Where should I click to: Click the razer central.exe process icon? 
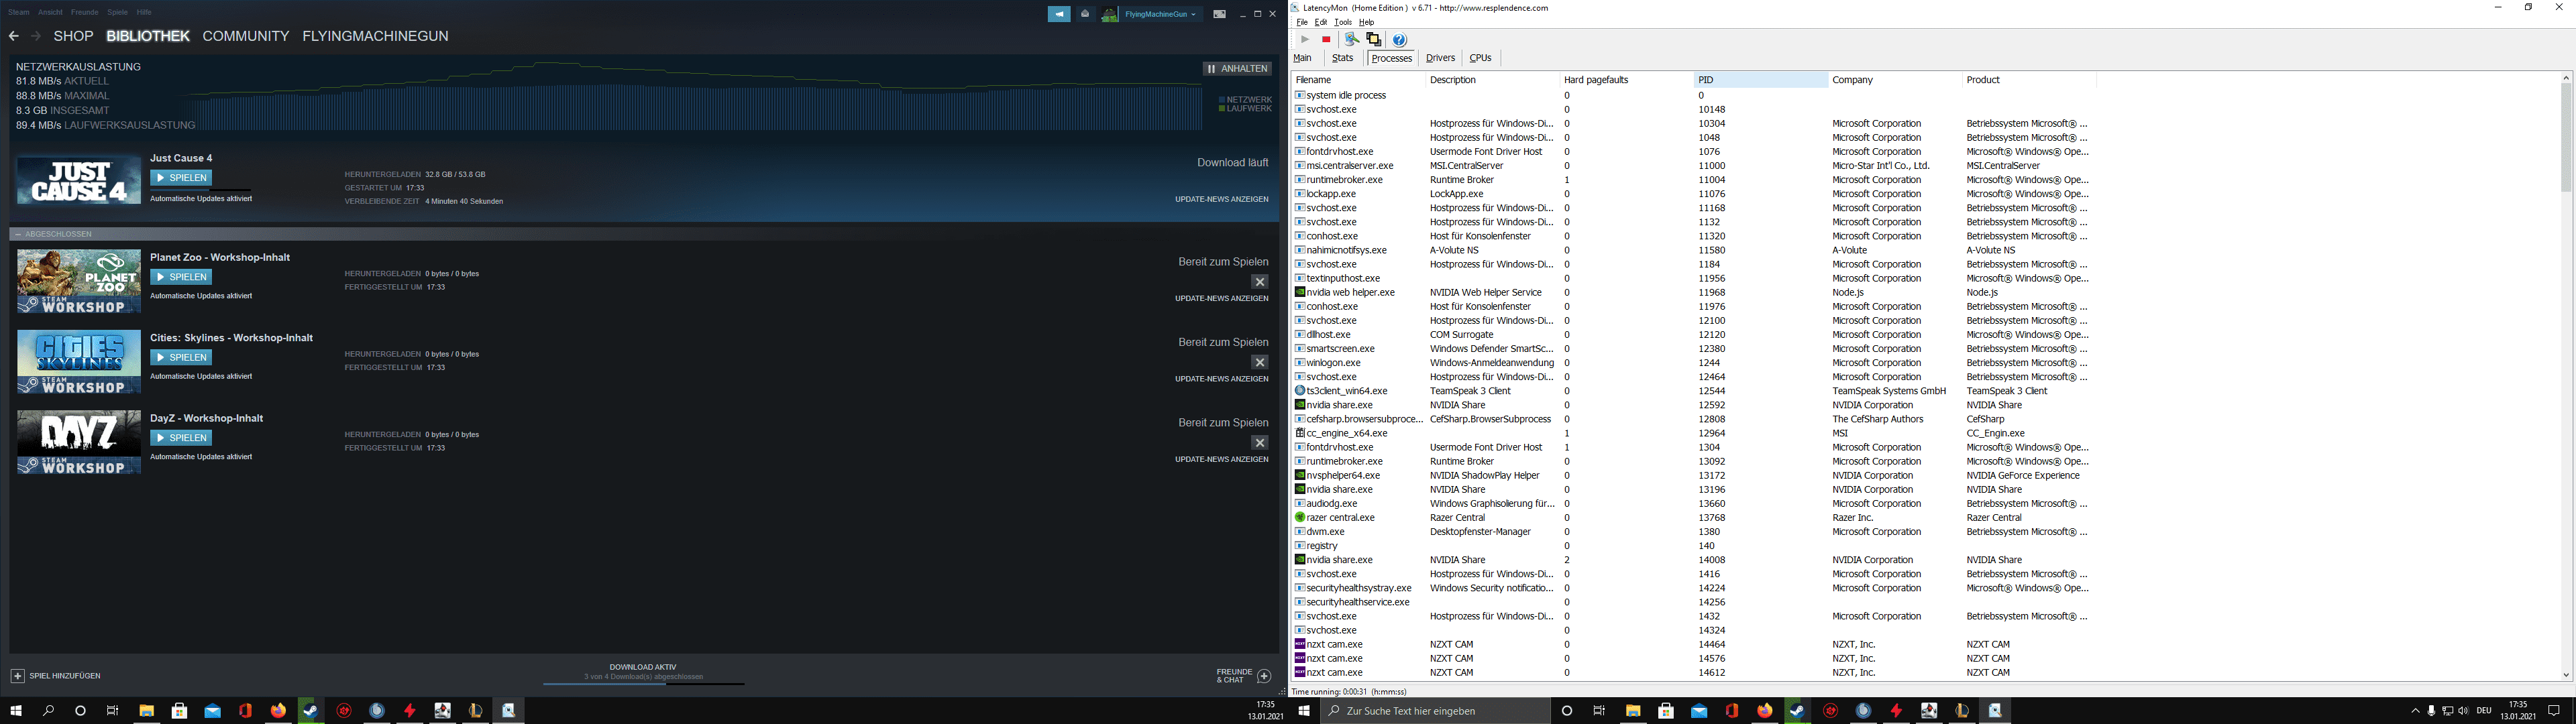(x=1300, y=518)
